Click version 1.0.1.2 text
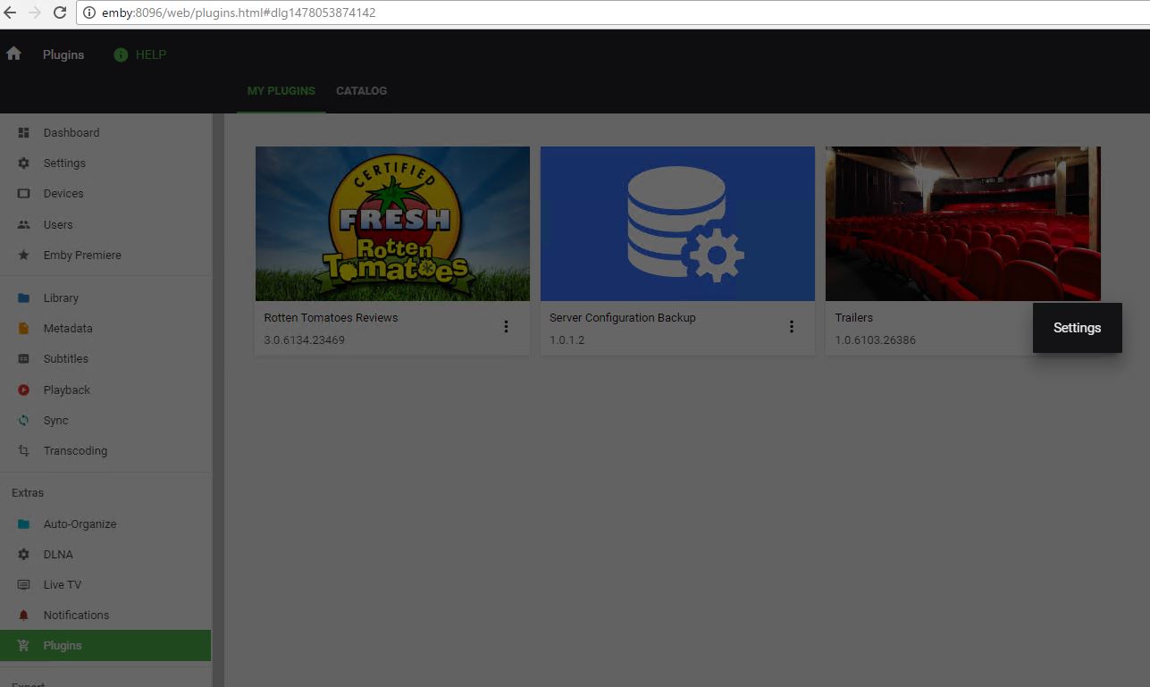Screen dimensions: 1150x687 [x=567, y=340]
